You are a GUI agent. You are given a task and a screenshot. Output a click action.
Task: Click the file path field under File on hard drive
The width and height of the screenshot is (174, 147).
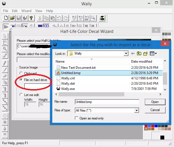(37, 86)
